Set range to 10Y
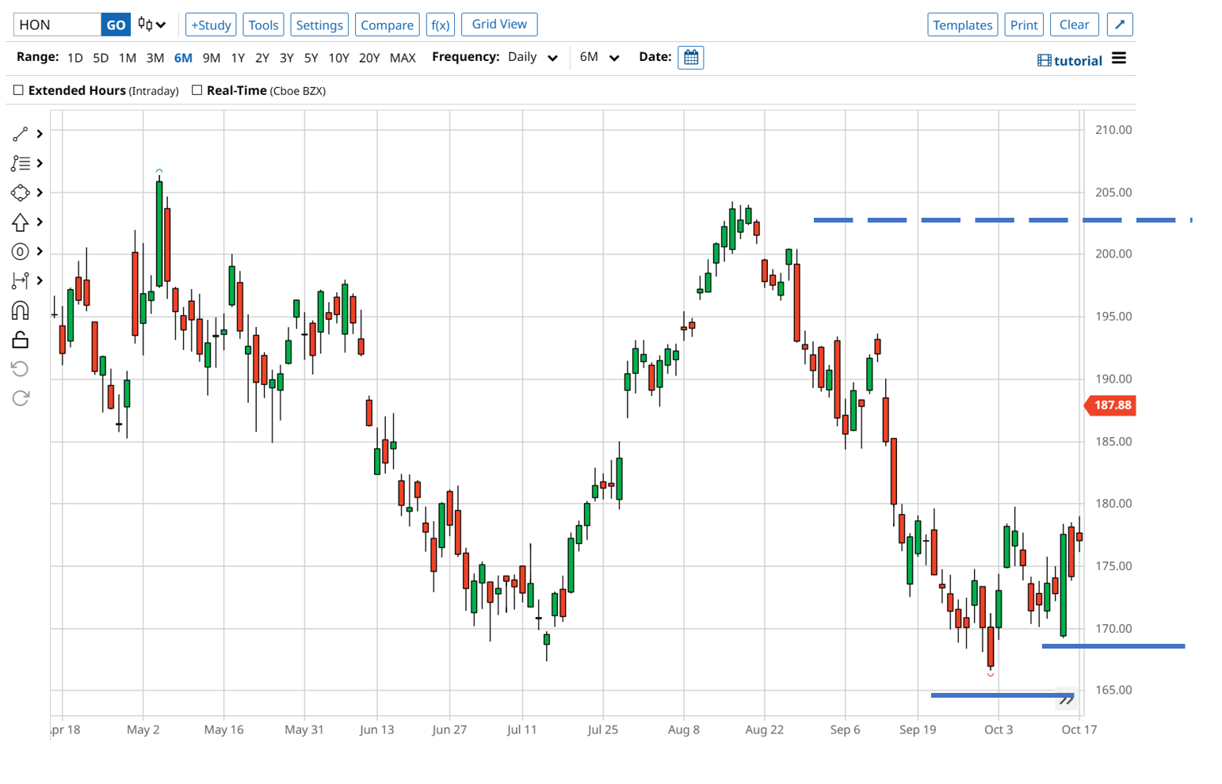Screen dimensions: 1222x784 (x=339, y=58)
